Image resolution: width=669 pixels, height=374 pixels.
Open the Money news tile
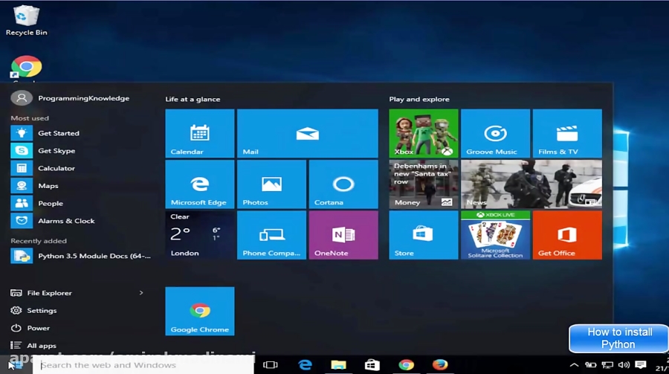pos(423,184)
